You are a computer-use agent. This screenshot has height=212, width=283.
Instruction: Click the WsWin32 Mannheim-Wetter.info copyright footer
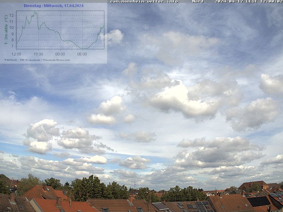37,60
